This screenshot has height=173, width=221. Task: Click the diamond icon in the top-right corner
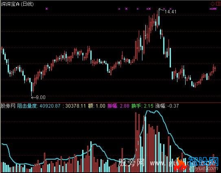212,4
